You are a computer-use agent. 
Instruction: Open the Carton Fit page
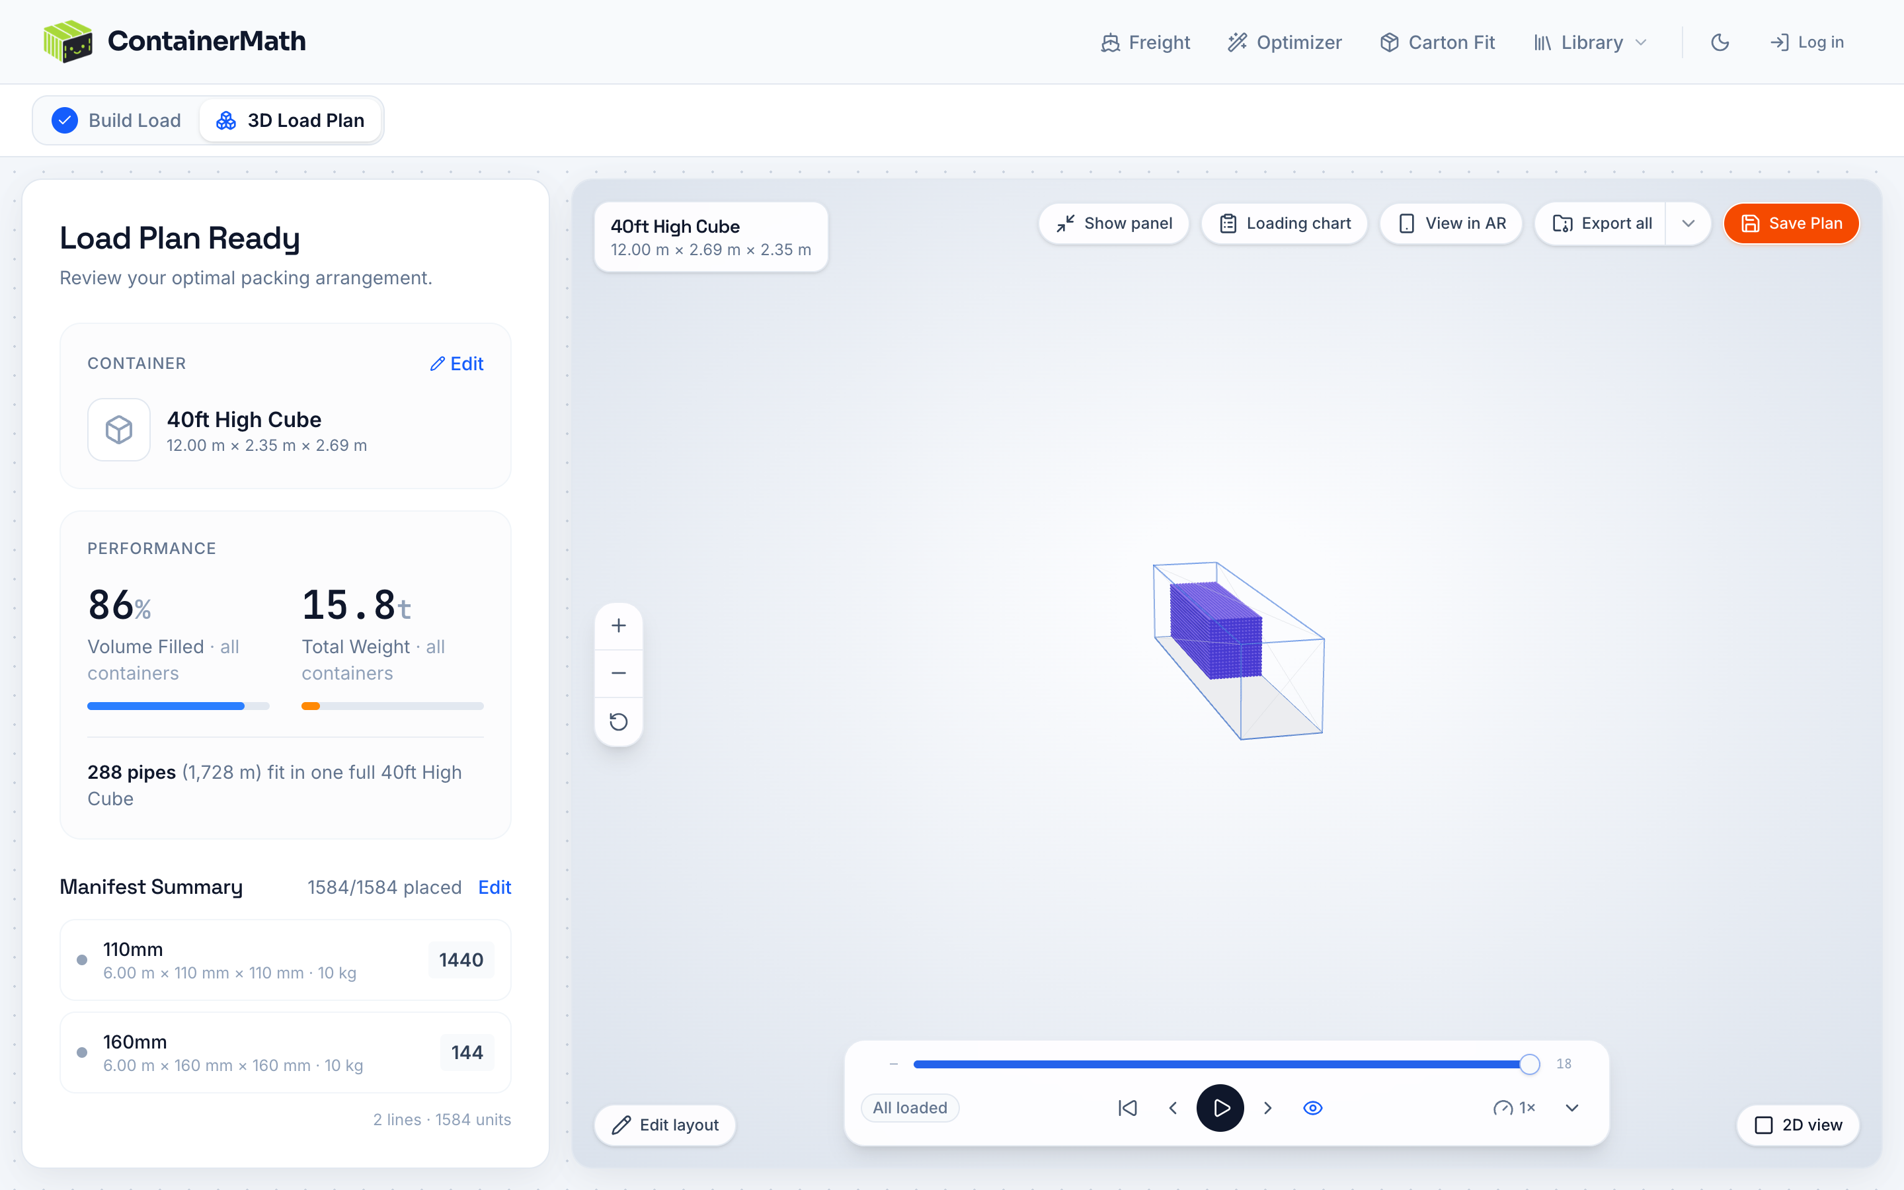[1437, 42]
